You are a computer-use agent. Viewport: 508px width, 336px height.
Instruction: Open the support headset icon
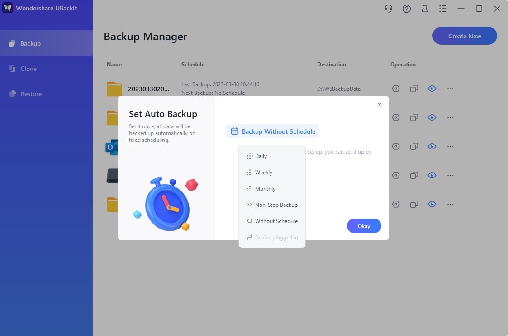click(389, 9)
